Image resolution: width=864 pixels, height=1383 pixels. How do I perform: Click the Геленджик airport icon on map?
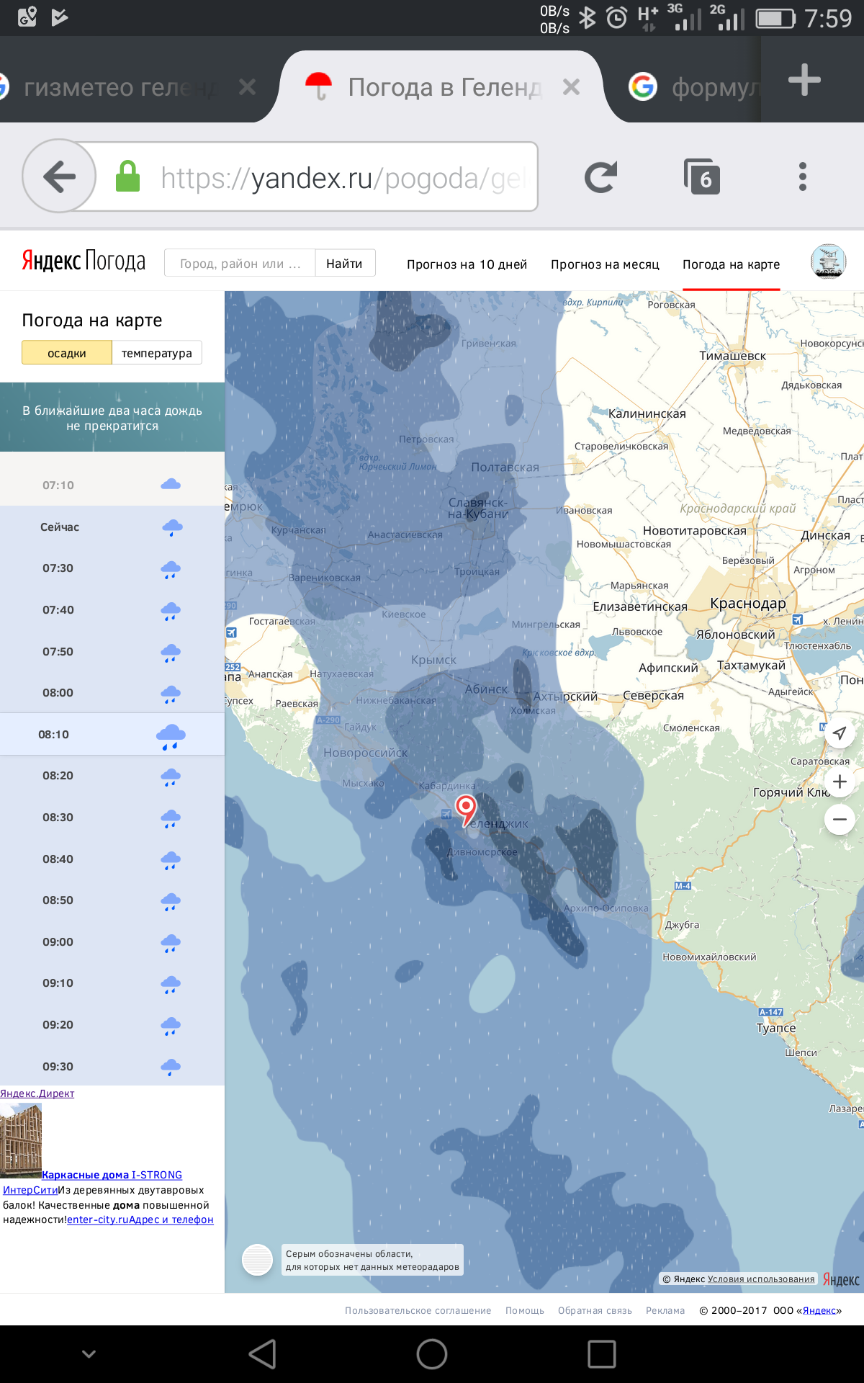[x=446, y=814]
